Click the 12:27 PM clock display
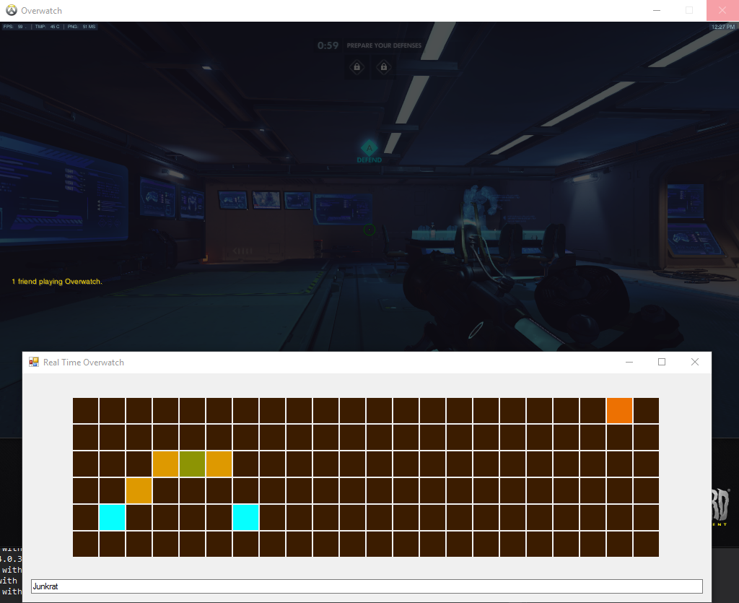The height and width of the screenshot is (603, 739). (723, 27)
